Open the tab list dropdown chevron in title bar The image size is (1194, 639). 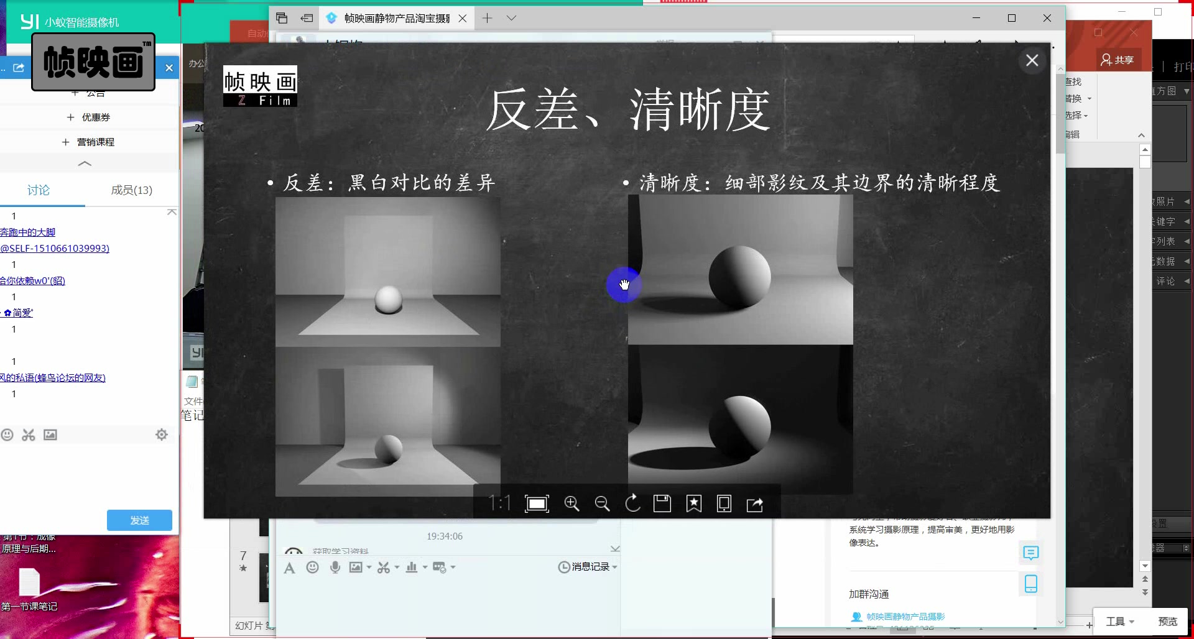(511, 18)
